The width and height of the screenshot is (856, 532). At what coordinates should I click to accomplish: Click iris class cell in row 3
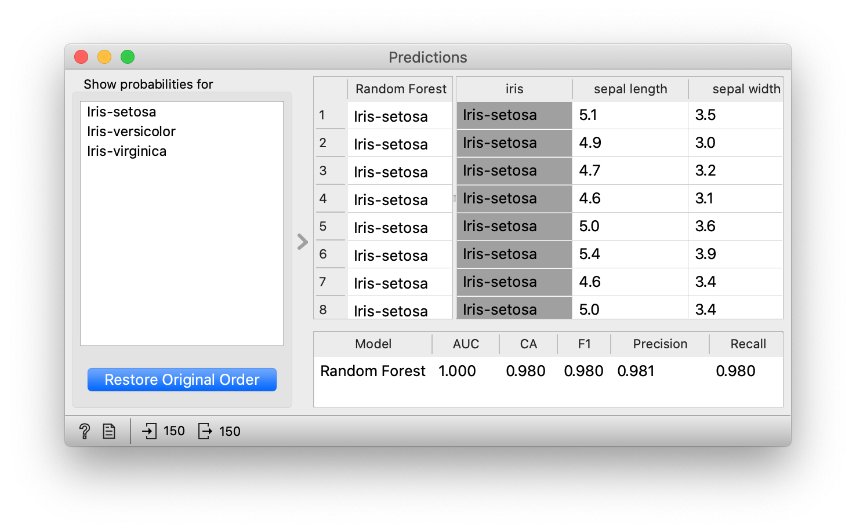514,171
